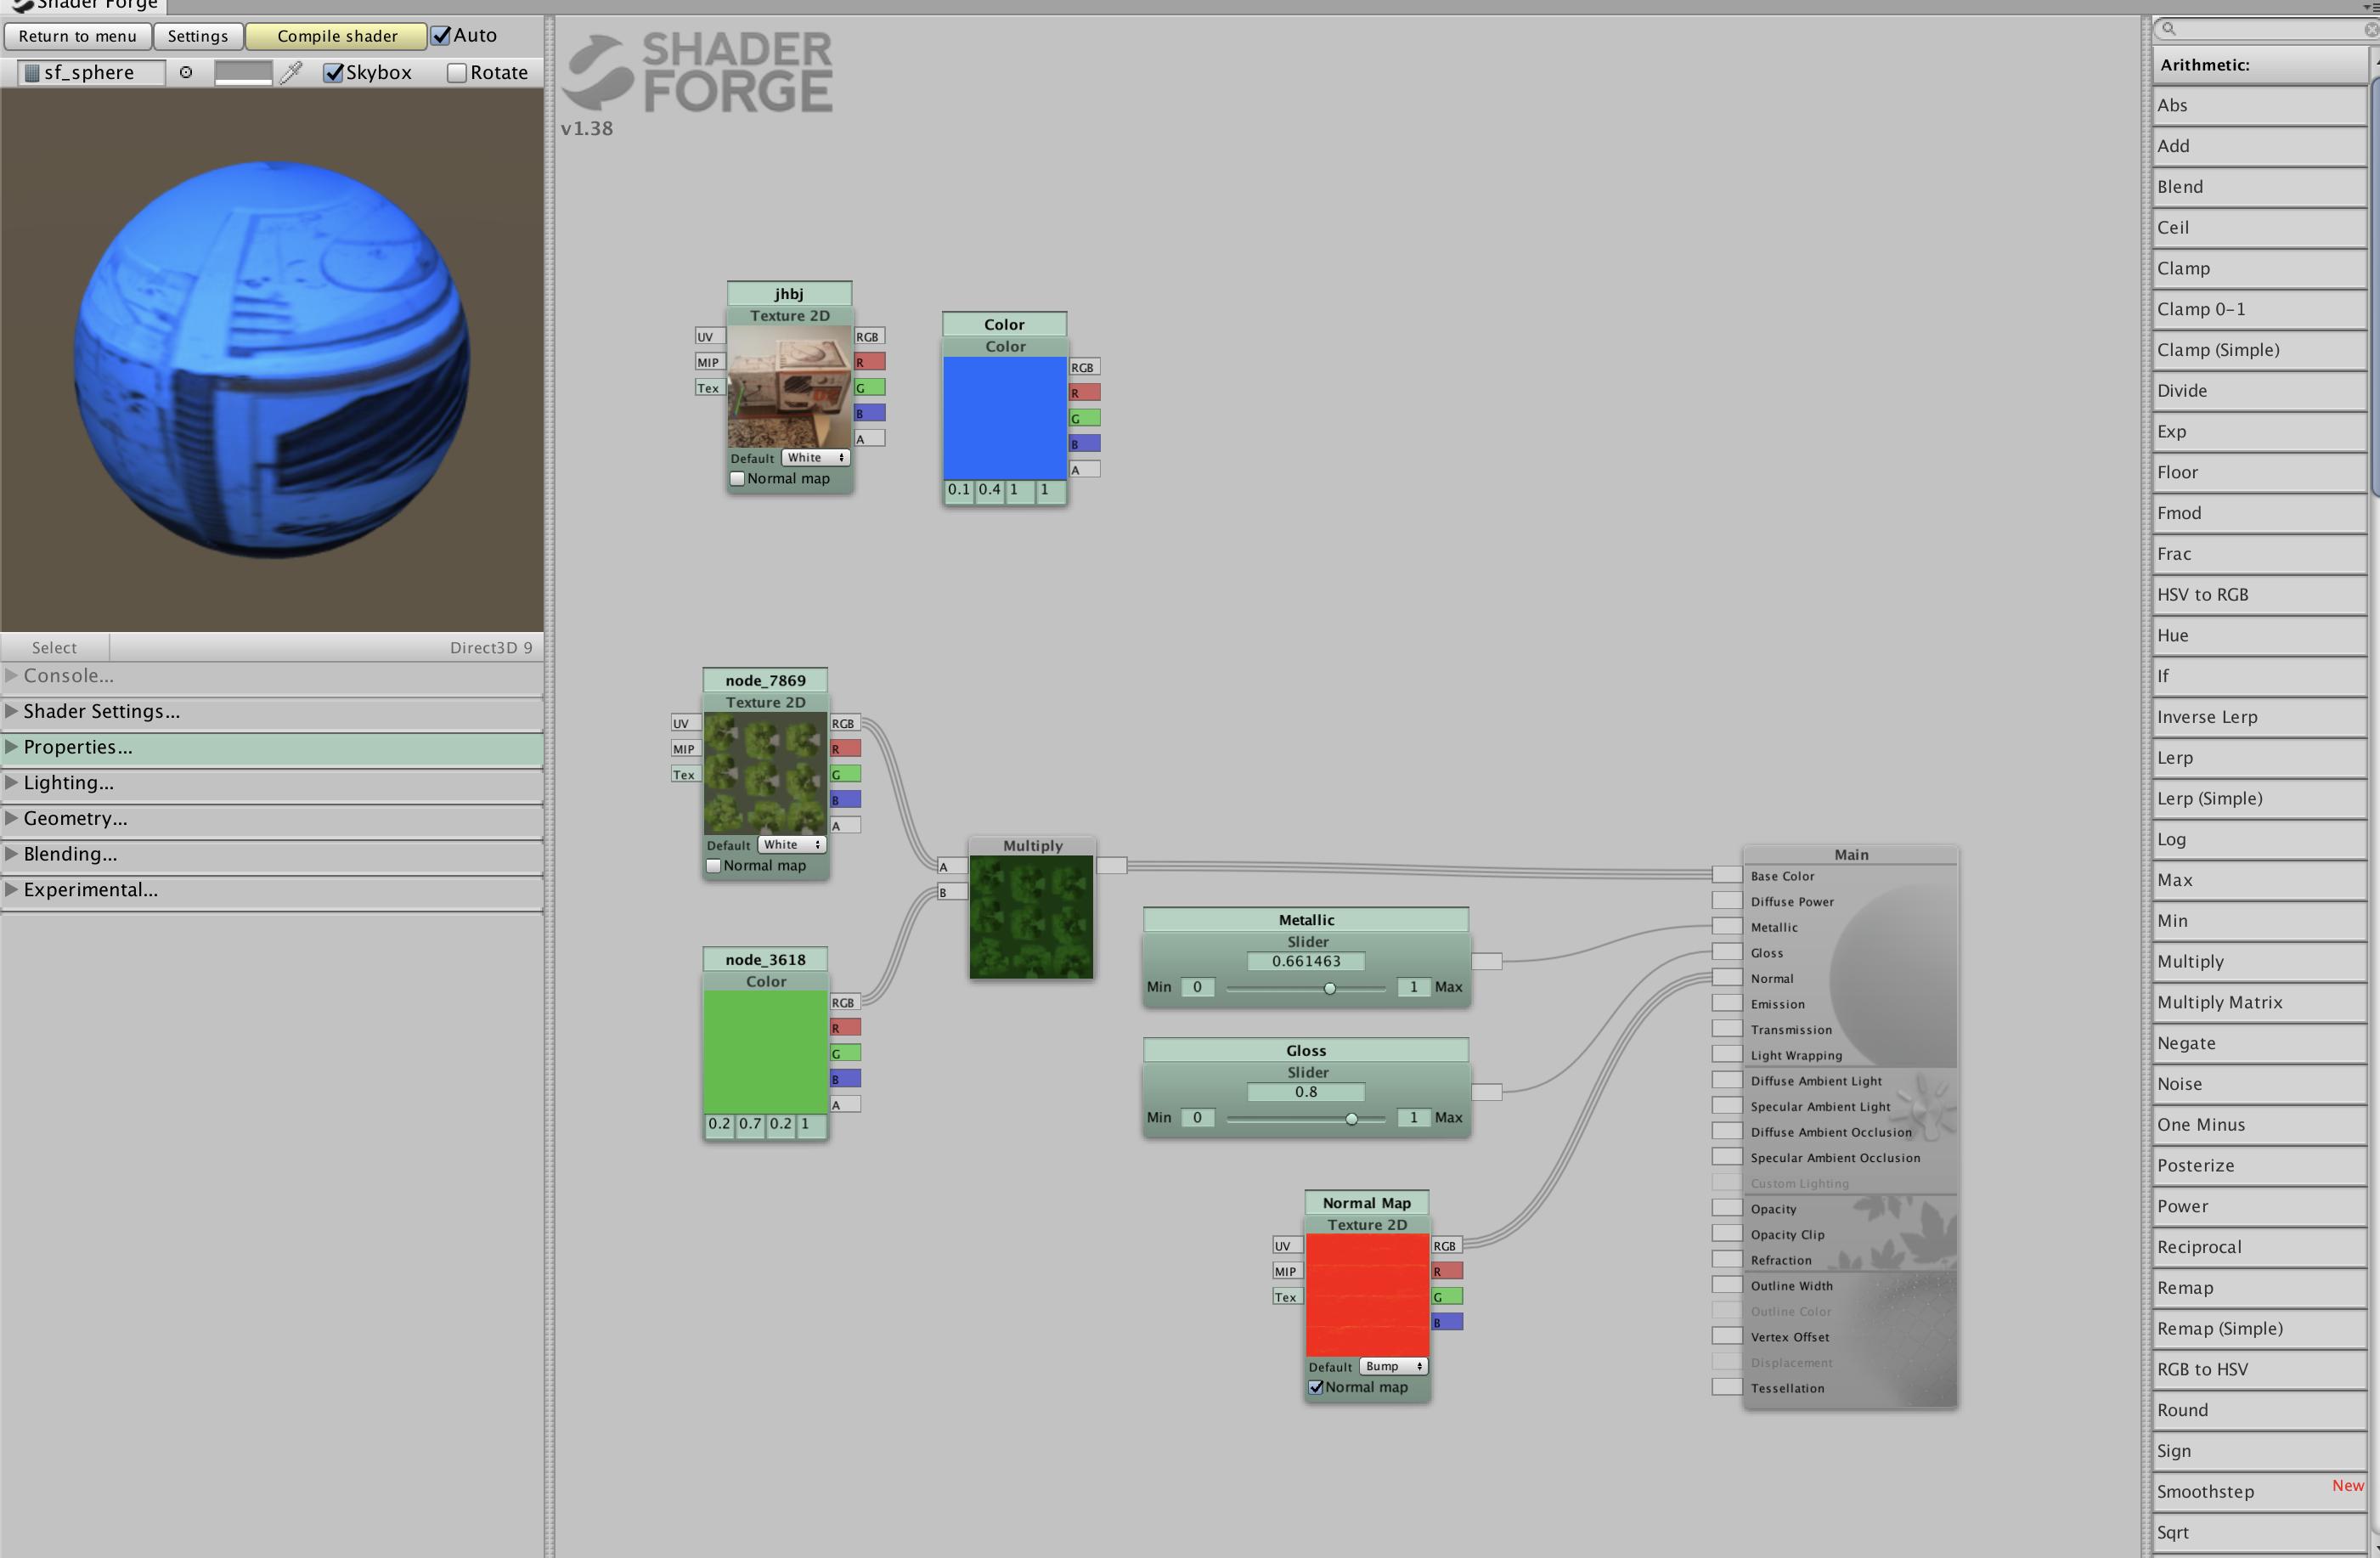2380x1558 pixels.
Task: Click the red R output of Color node
Action: (x=1084, y=393)
